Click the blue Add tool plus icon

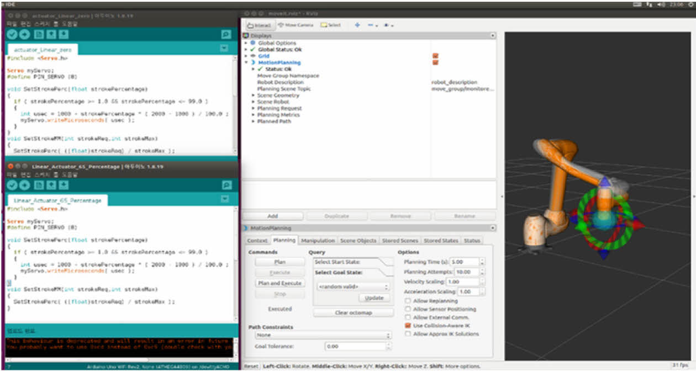pos(357,25)
